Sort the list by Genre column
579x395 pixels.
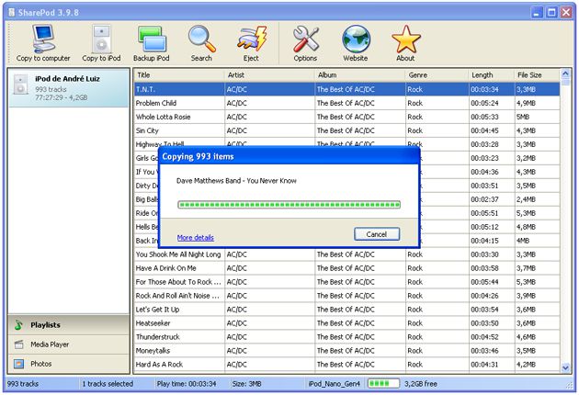pyautogui.click(x=437, y=75)
